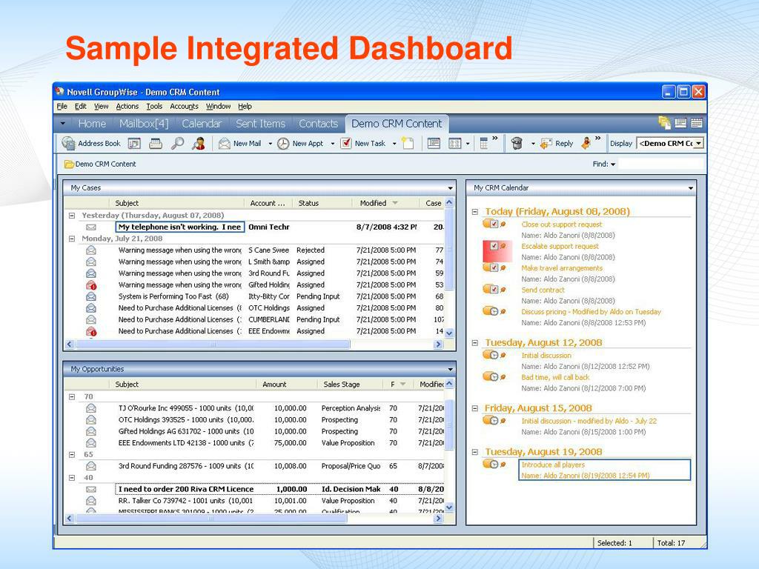Click the Reply toolbar button
Image resolution: width=759 pixels, height=569 pixels.
(x=557, y=143)
